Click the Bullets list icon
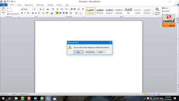 coord(57,9)
